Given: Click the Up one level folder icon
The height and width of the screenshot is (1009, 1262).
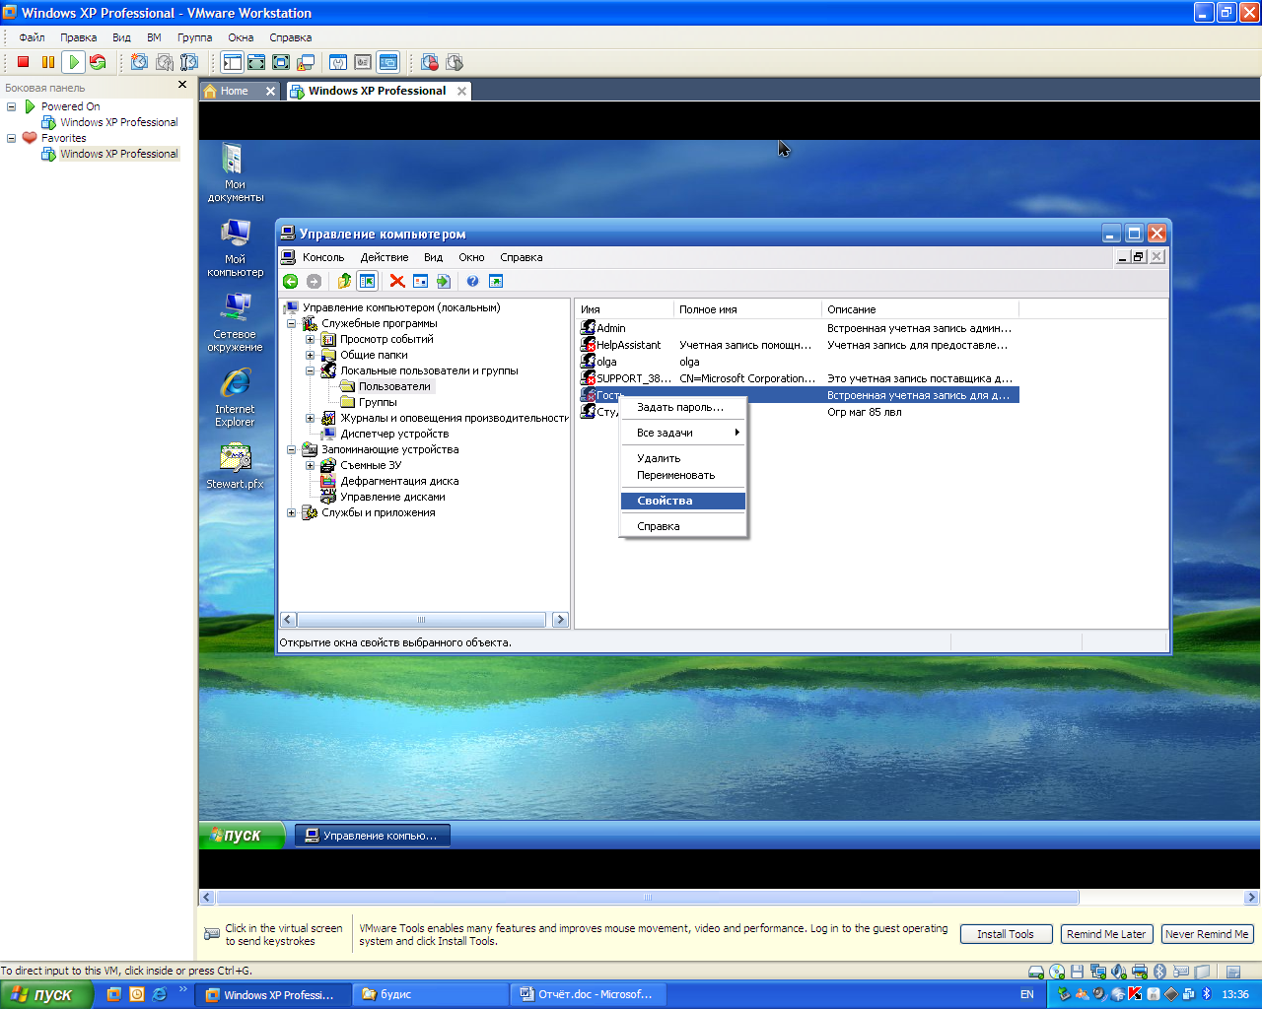Looking at the screenshot, I should (x=344, y=281).
